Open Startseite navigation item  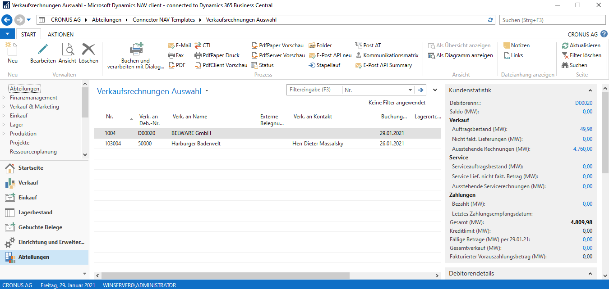[44, 168]
